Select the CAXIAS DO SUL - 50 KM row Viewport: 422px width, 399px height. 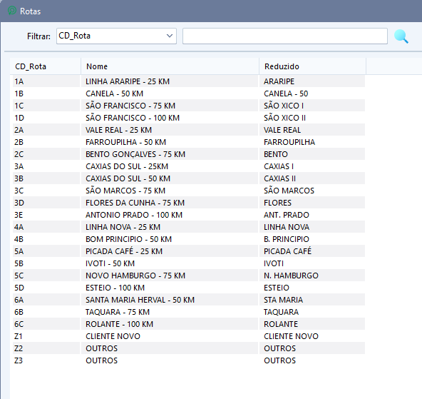(x=189, y=178)
